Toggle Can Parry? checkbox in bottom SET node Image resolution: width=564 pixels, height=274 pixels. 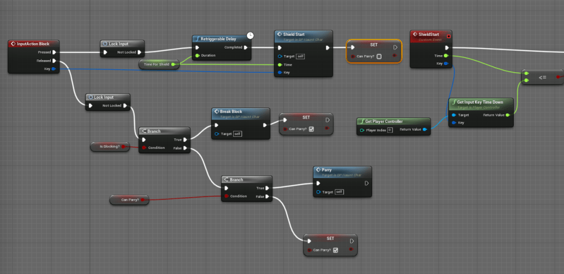(x=335, y=250)
